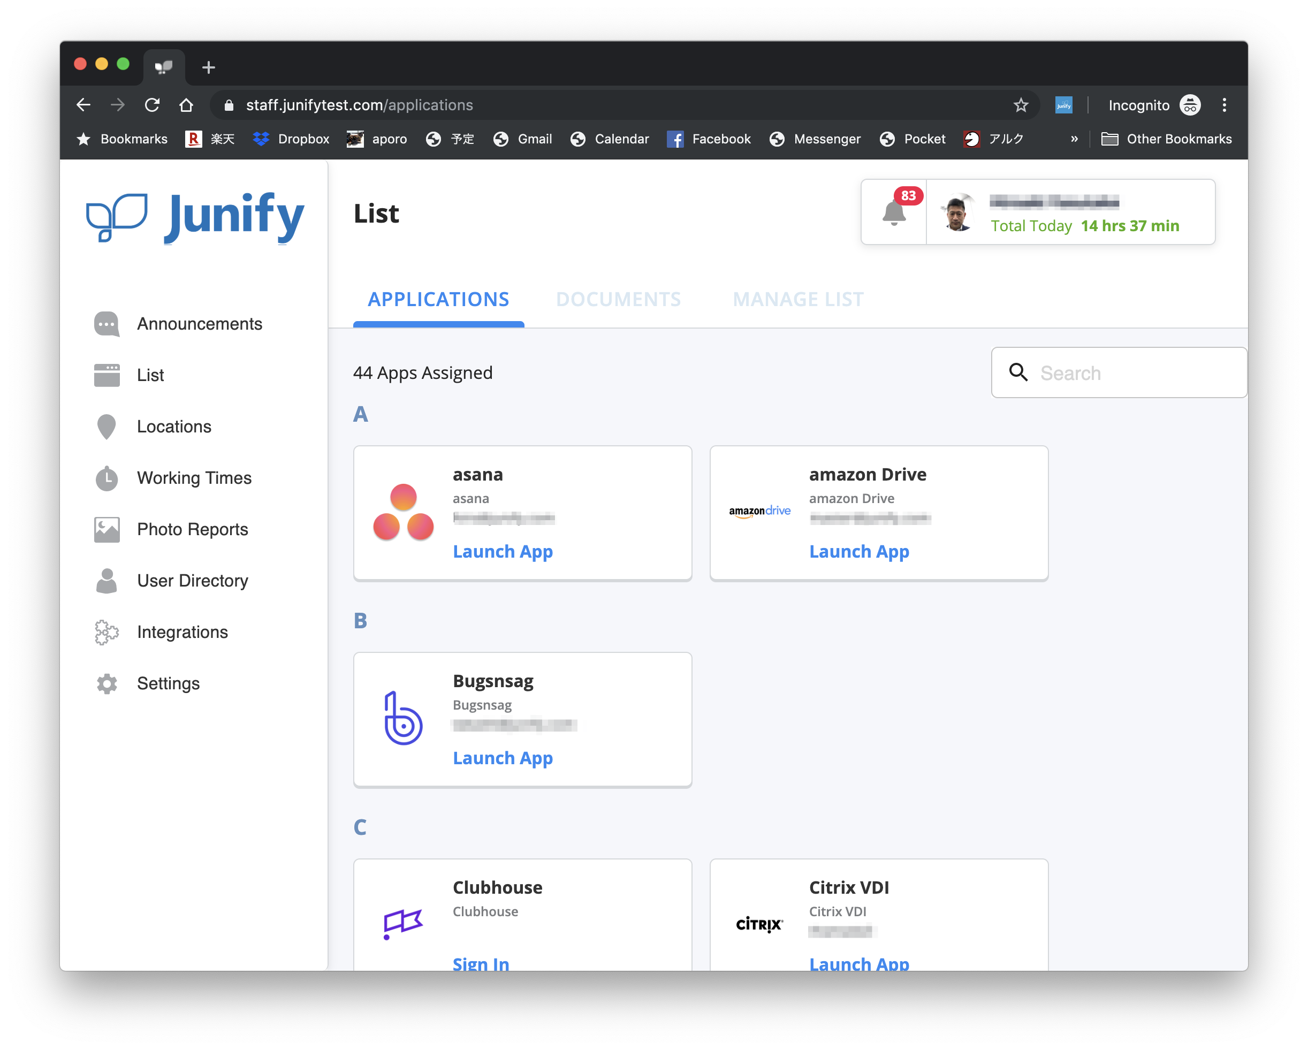
Task: Click the Integrations gears icon
Action: 106,632
